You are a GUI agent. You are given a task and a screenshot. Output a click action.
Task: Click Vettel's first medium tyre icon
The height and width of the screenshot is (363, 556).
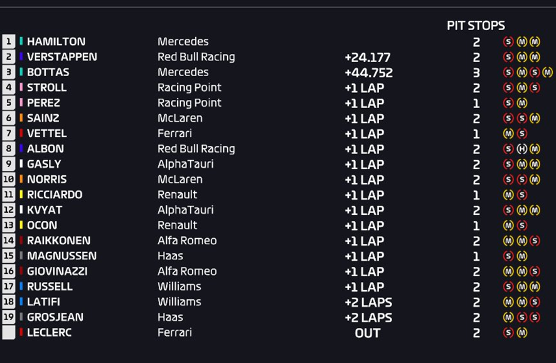click(x=508, y=134)
